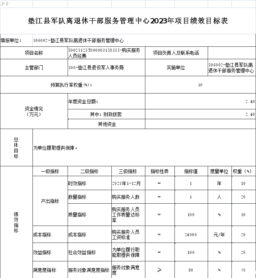
Task: Select the 度量单位 column header
Action: pos(219,171)
